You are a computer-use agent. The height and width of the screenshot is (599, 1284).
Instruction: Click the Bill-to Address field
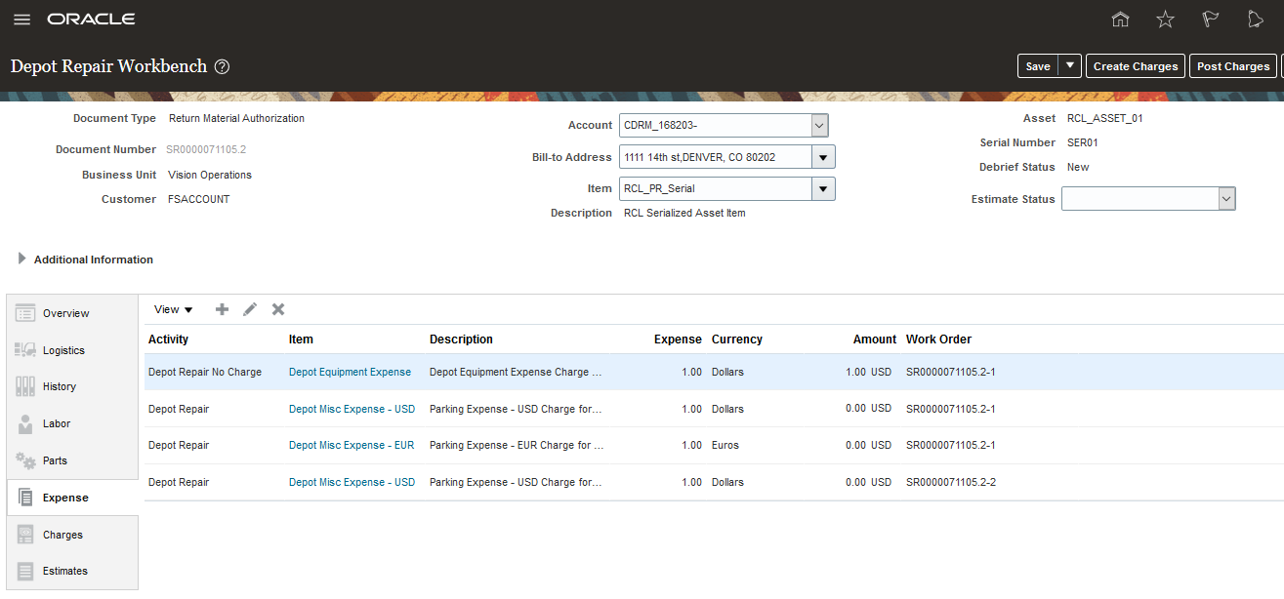click(x=716, y=157)
